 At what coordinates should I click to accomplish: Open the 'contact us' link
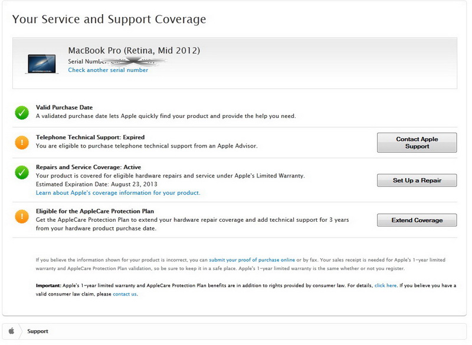click(x=124, y=294)
